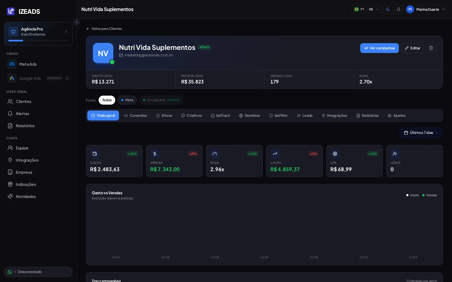Select the Google Ads source filter chip

[x=161, y=100]
